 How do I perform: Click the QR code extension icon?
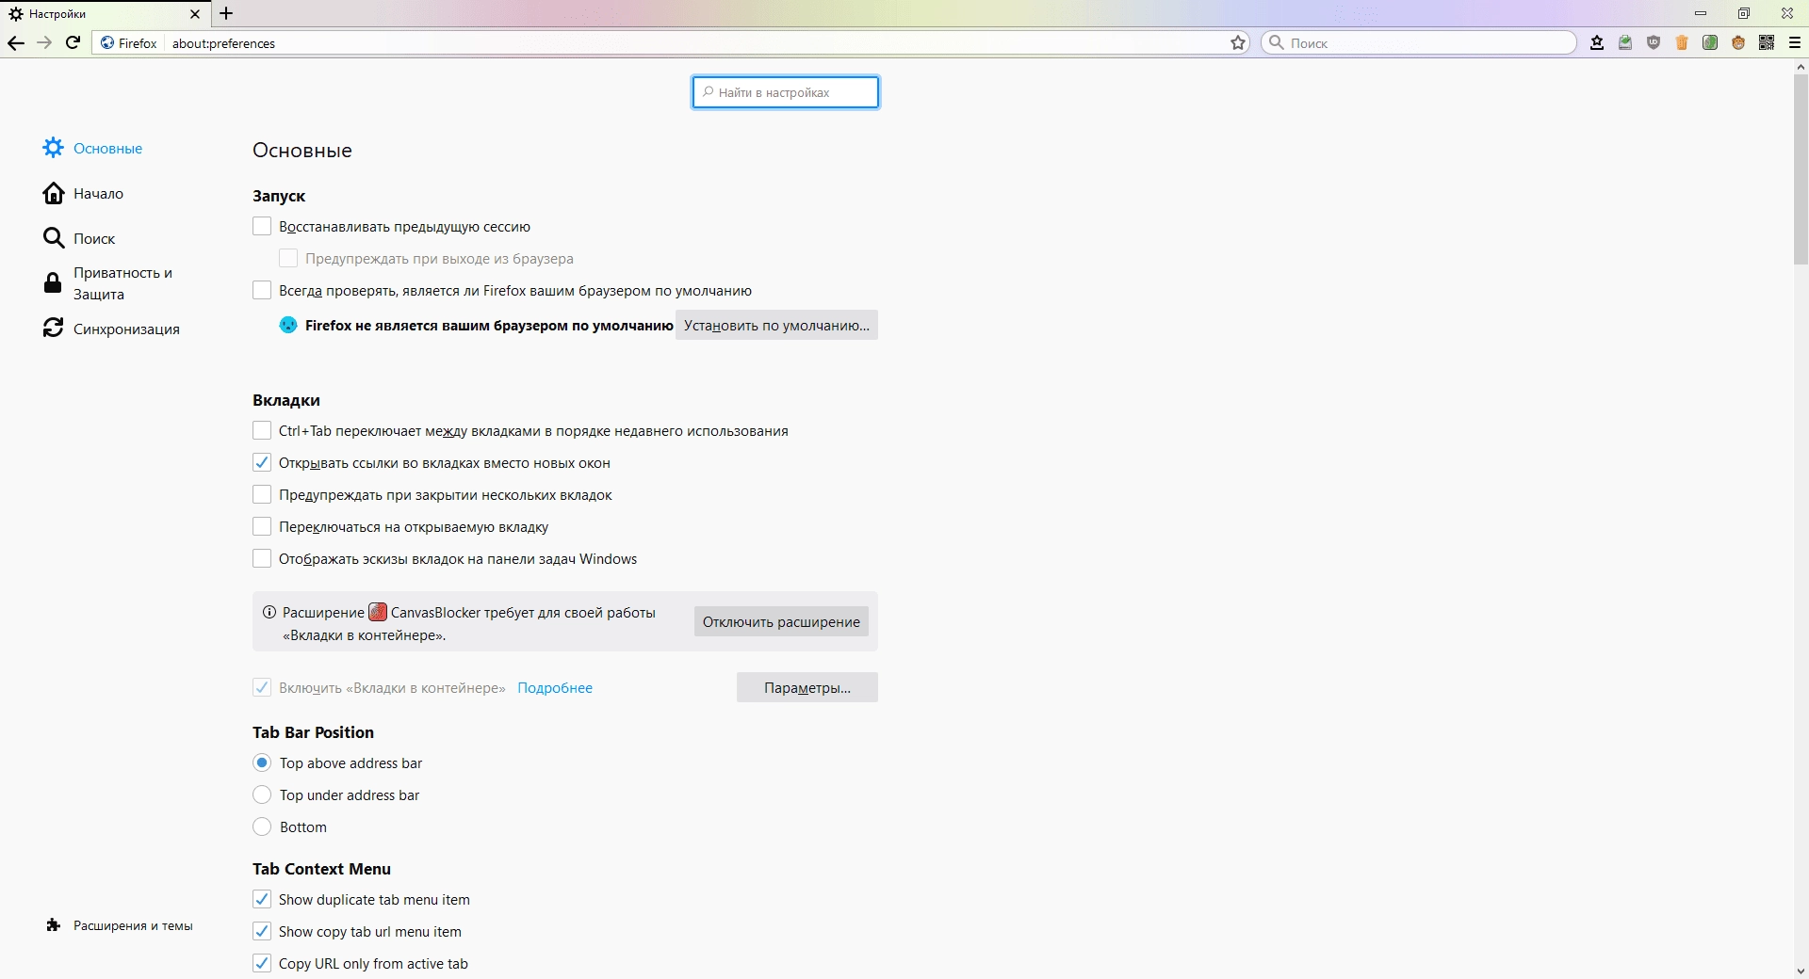(1767, 42)
